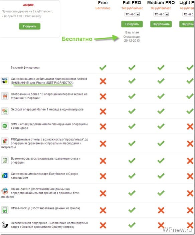Click the Free plan heading
195x235 pixels.
[103, 3]
